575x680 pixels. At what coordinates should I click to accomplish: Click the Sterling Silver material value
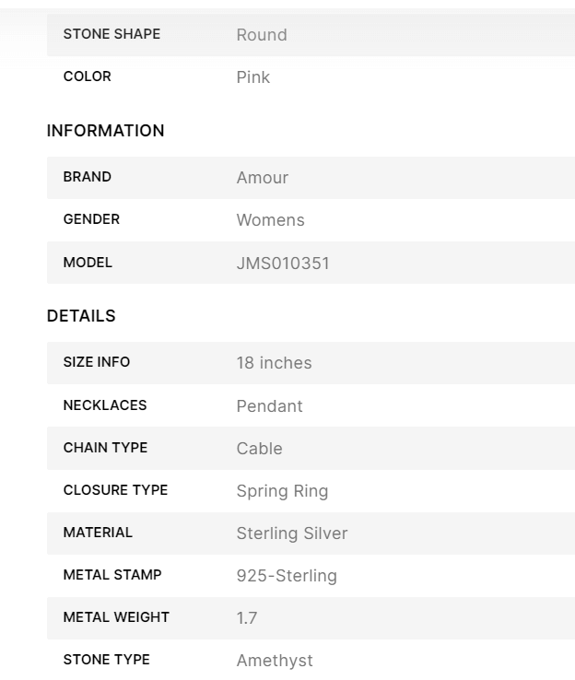pos(292,533)
